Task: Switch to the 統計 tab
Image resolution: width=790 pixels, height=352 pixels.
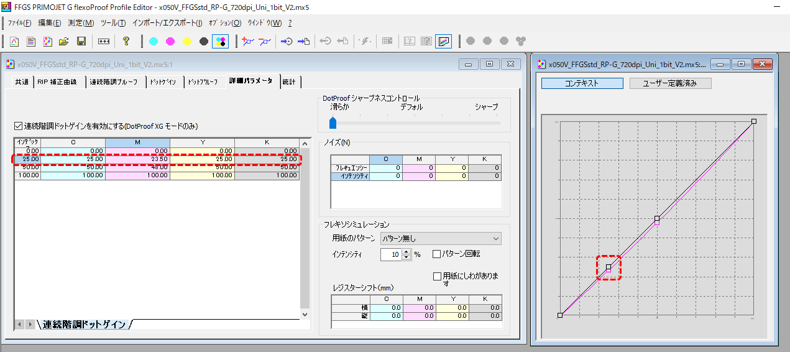Action: tap(289, 82)
